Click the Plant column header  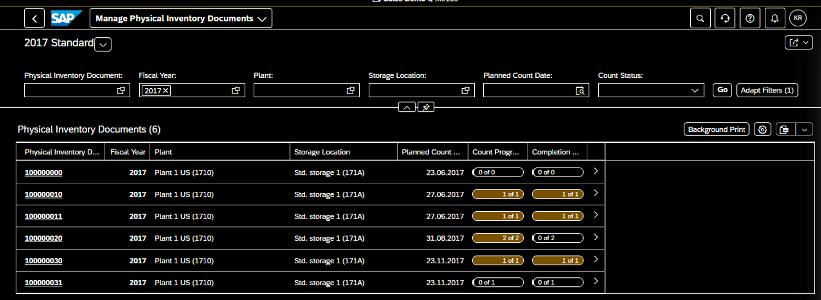tap(220, 152)
